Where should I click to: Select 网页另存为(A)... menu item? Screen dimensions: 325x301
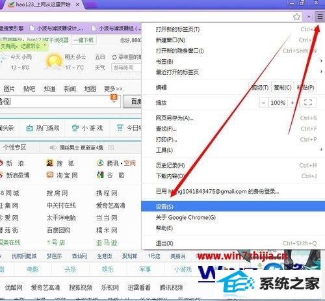pos(233,118)
